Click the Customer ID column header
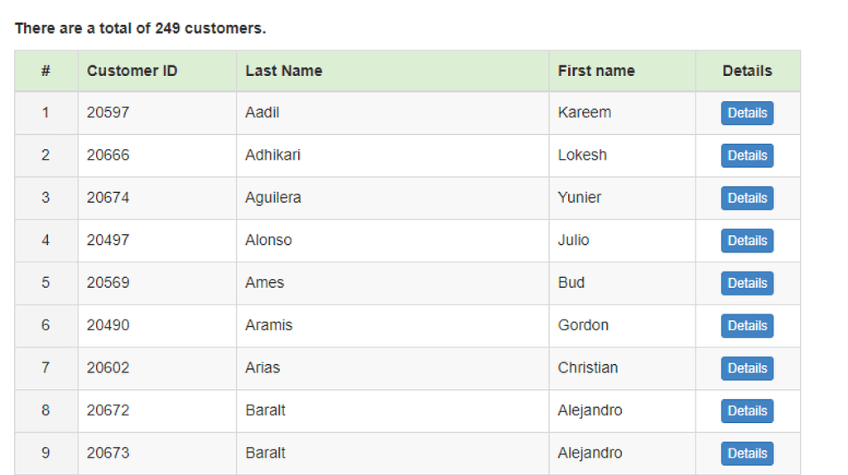 pos(132,71)
